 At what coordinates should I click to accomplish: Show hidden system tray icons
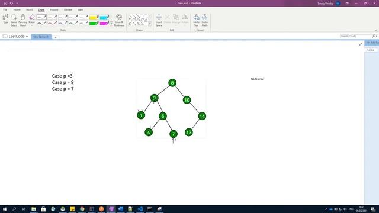tap(326, 209)
